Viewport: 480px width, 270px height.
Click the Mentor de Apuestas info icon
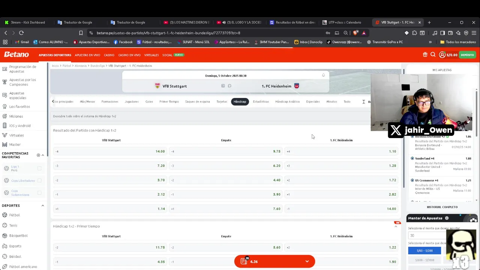(447, 218)
